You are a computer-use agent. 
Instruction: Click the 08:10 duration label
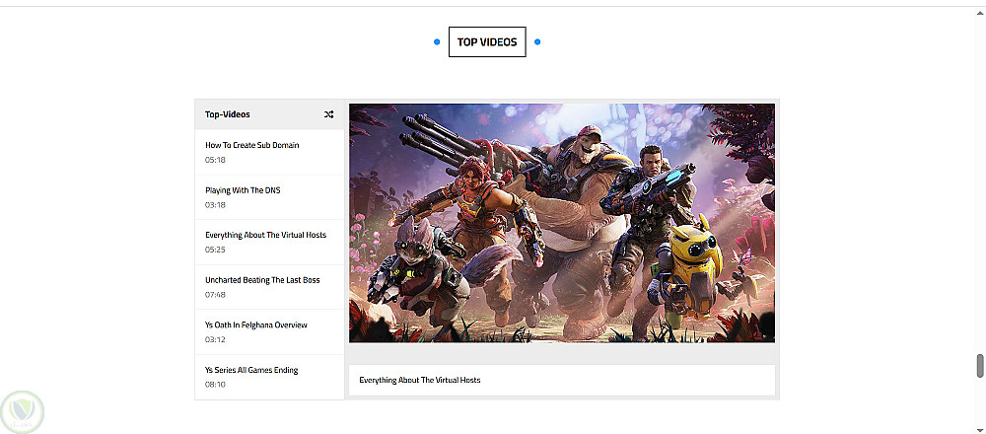[x=215, y=385]
